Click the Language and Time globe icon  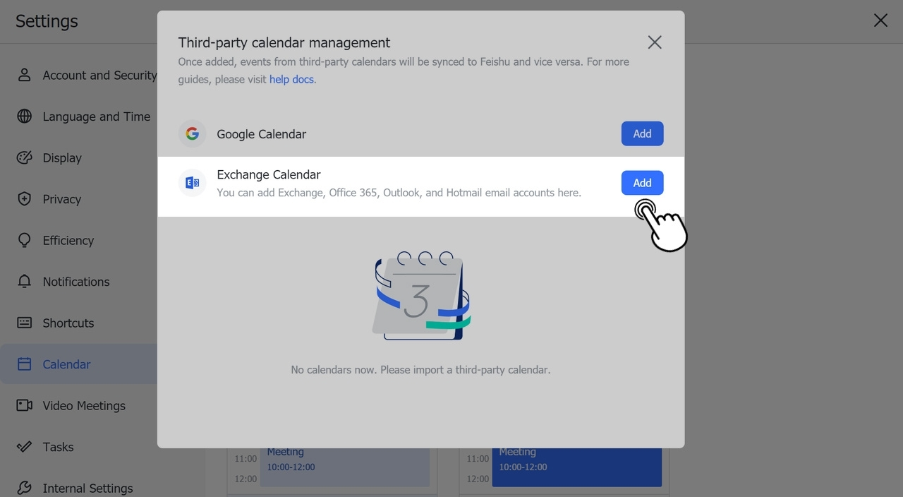tap(25, 116)
